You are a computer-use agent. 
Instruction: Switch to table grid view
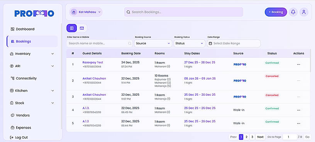click(72, 28)
